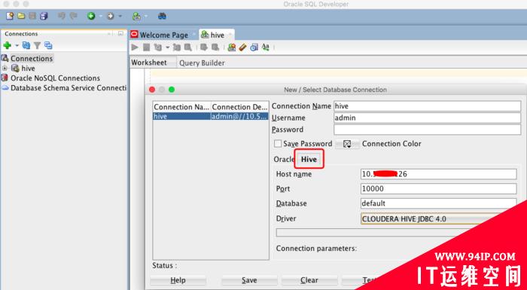
Task: Click the Database field showing default
Action: pos(439,203)
